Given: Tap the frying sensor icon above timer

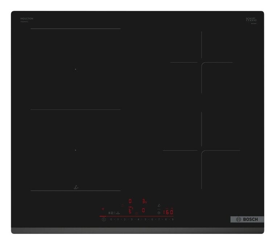Looking at the screenshot, I should click(159, 205).
